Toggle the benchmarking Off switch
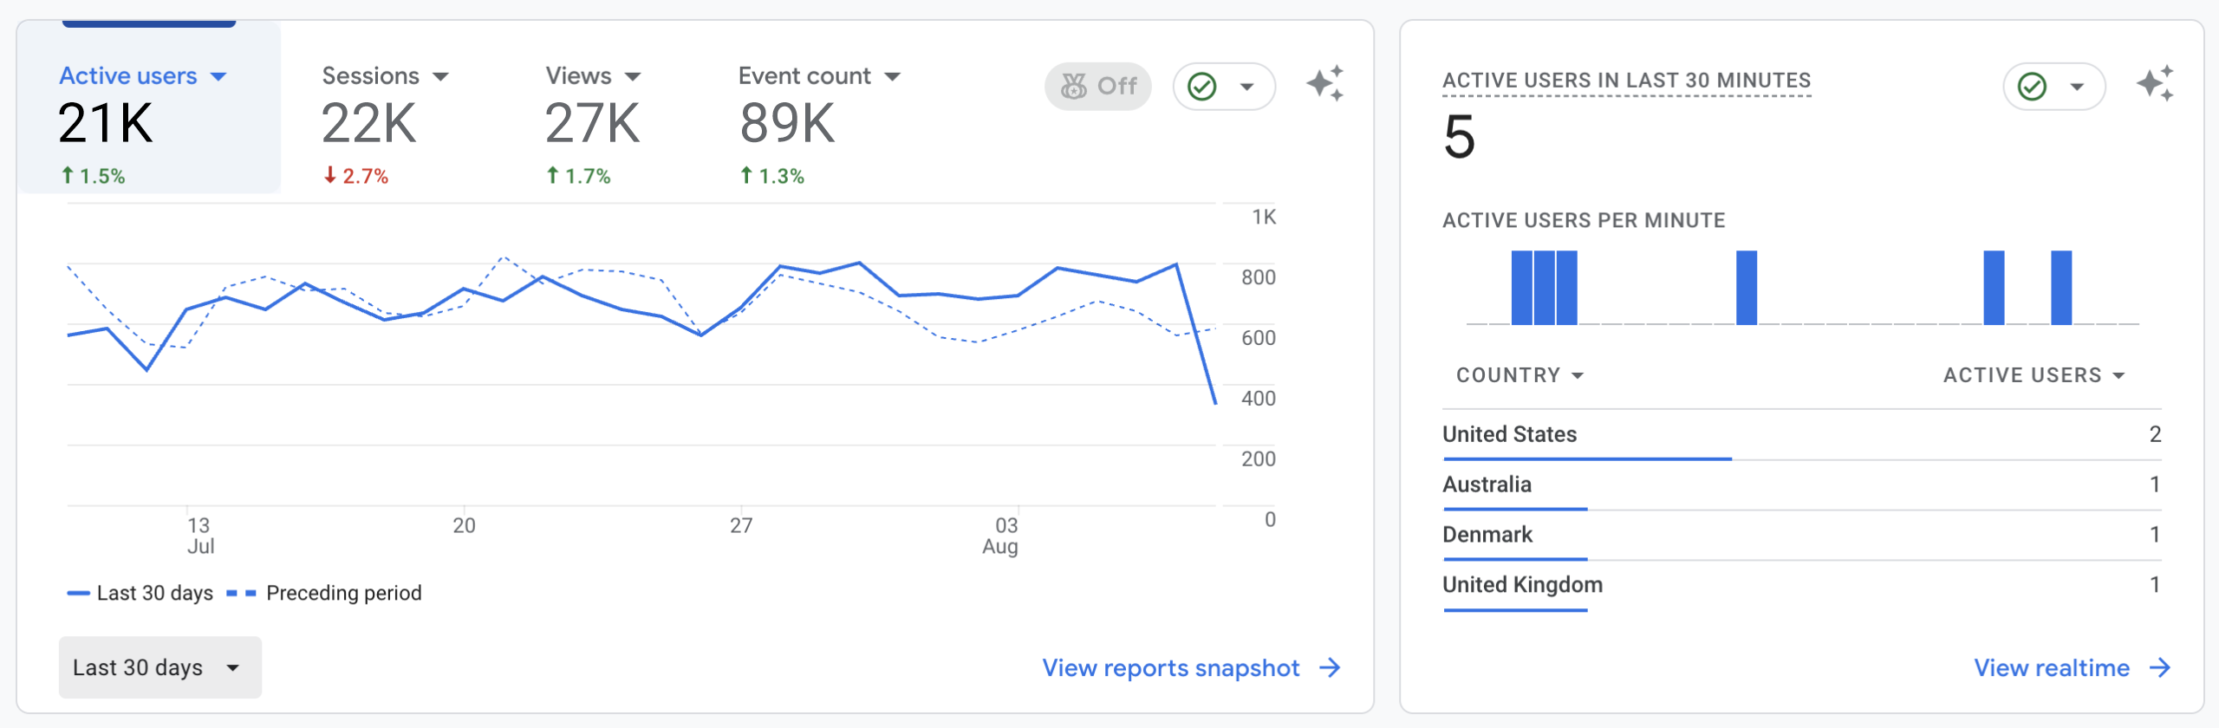The width and height of the screenshot is (2219, 728). [1097, 87]
